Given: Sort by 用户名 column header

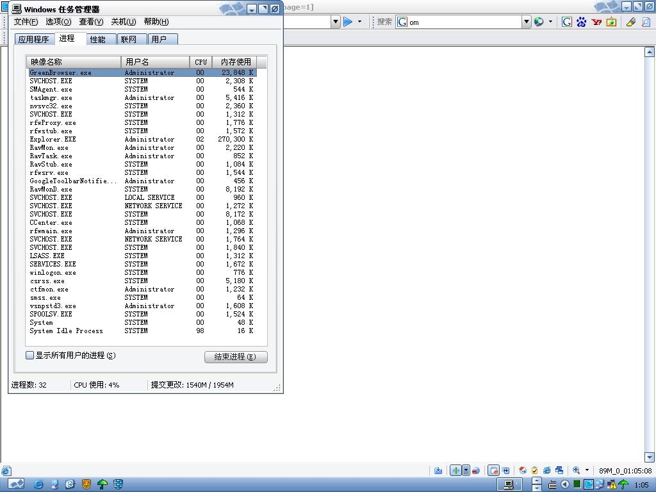Looking at the screenshot, I should (155, 62).
